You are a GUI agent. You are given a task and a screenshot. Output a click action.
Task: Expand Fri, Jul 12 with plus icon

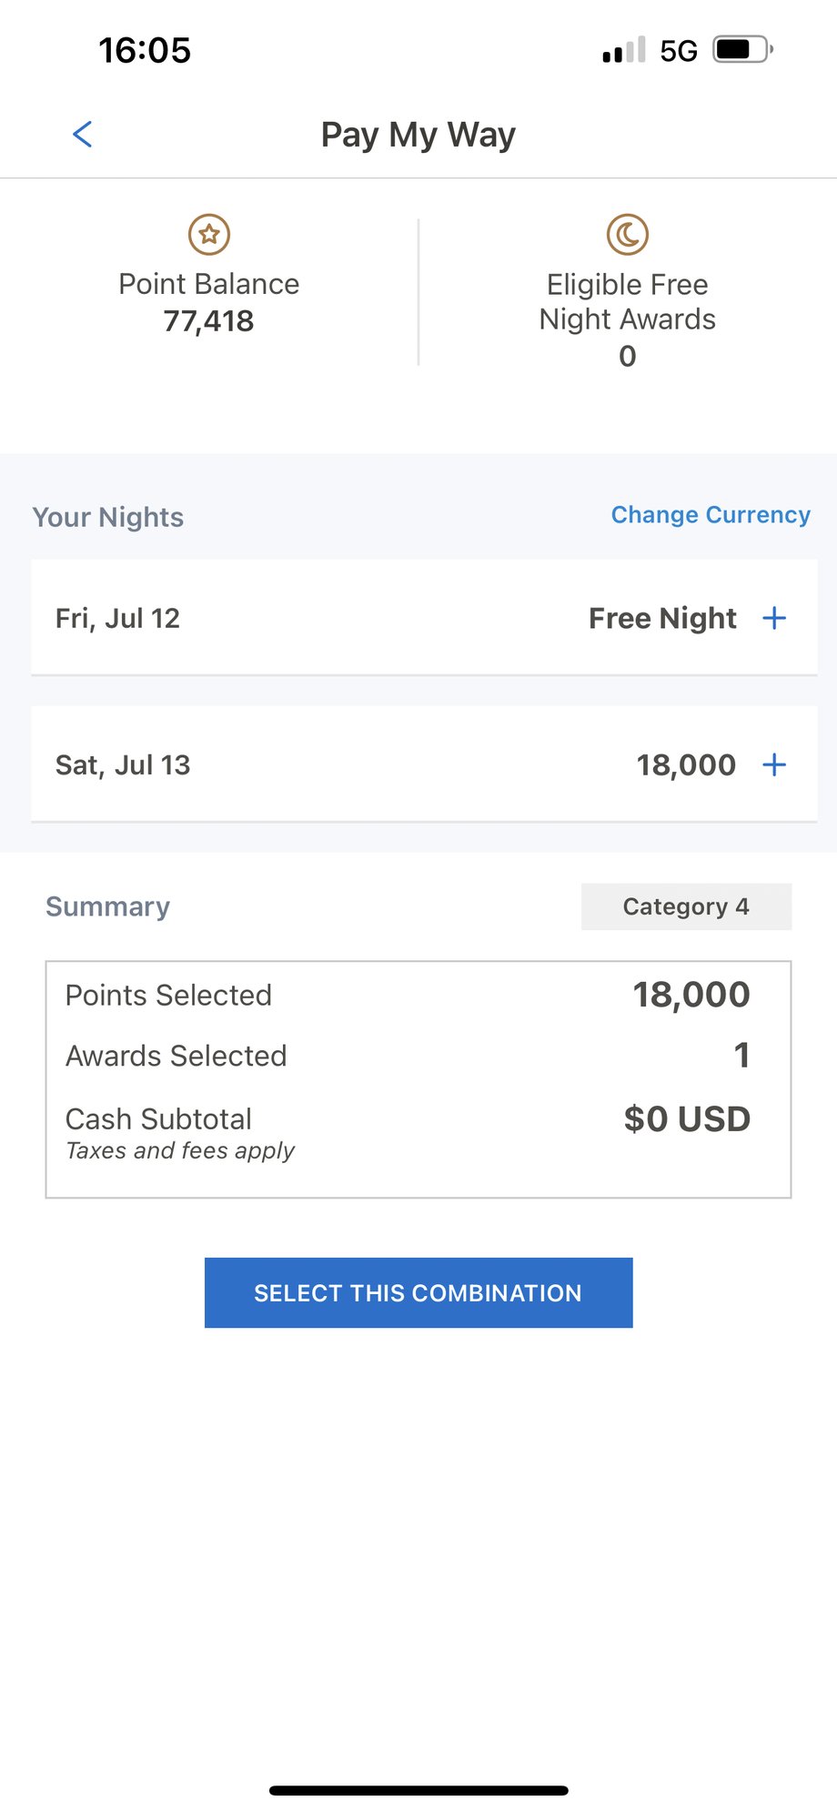point(774,619)
